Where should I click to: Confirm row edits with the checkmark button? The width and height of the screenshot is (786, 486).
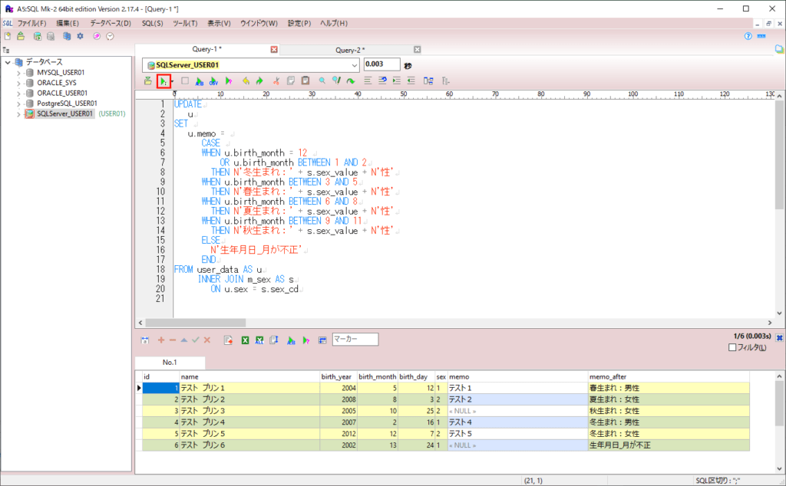point(195,340)
